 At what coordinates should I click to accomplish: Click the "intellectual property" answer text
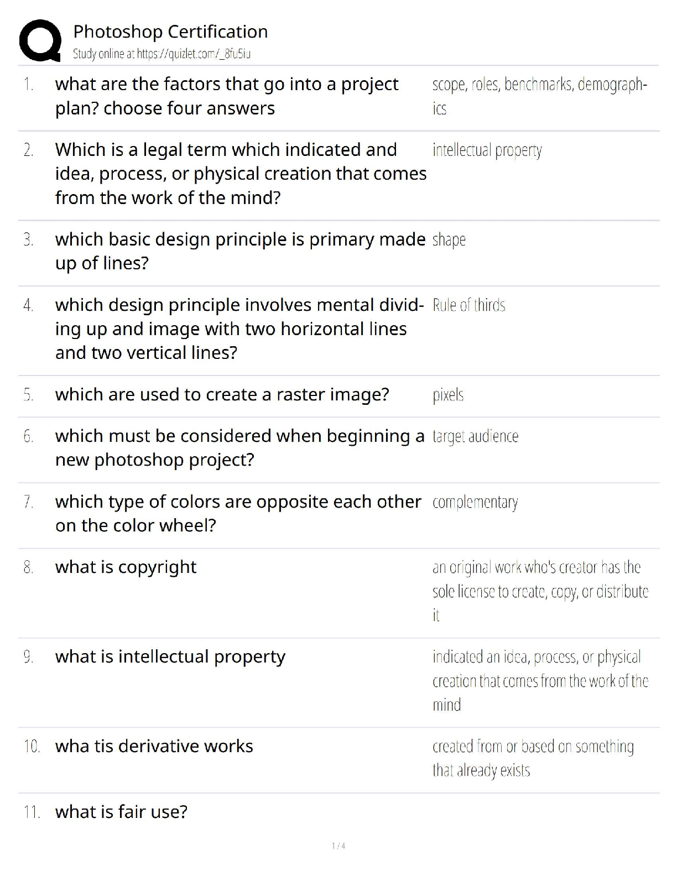(x=487, y=150)
